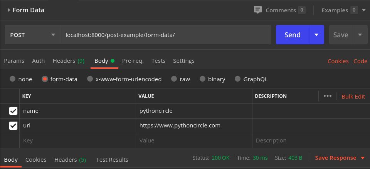Image resolution: width=370 pixels, height=169 pixels.
Task: Open the response Body tab
Action: (x=11, y=160)
